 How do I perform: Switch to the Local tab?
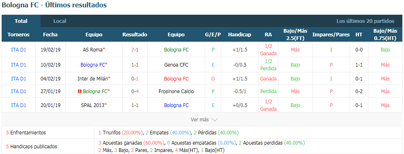(x=60, y=21)
